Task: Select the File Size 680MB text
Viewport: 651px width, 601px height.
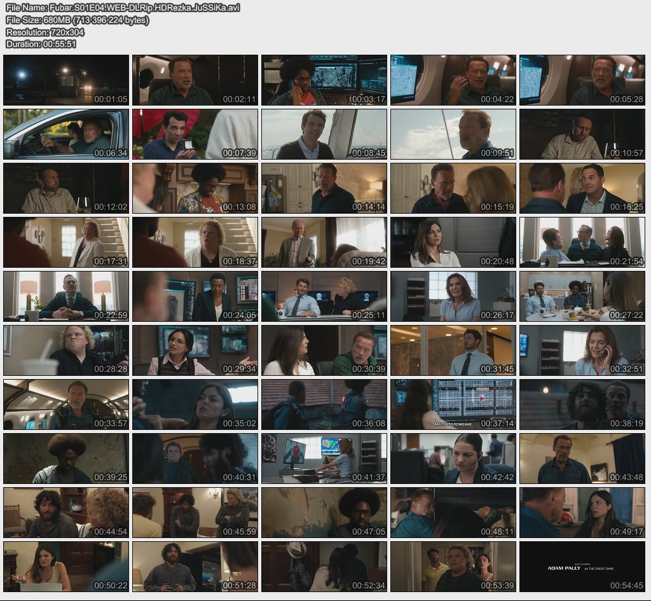Action: pos(77,20)
